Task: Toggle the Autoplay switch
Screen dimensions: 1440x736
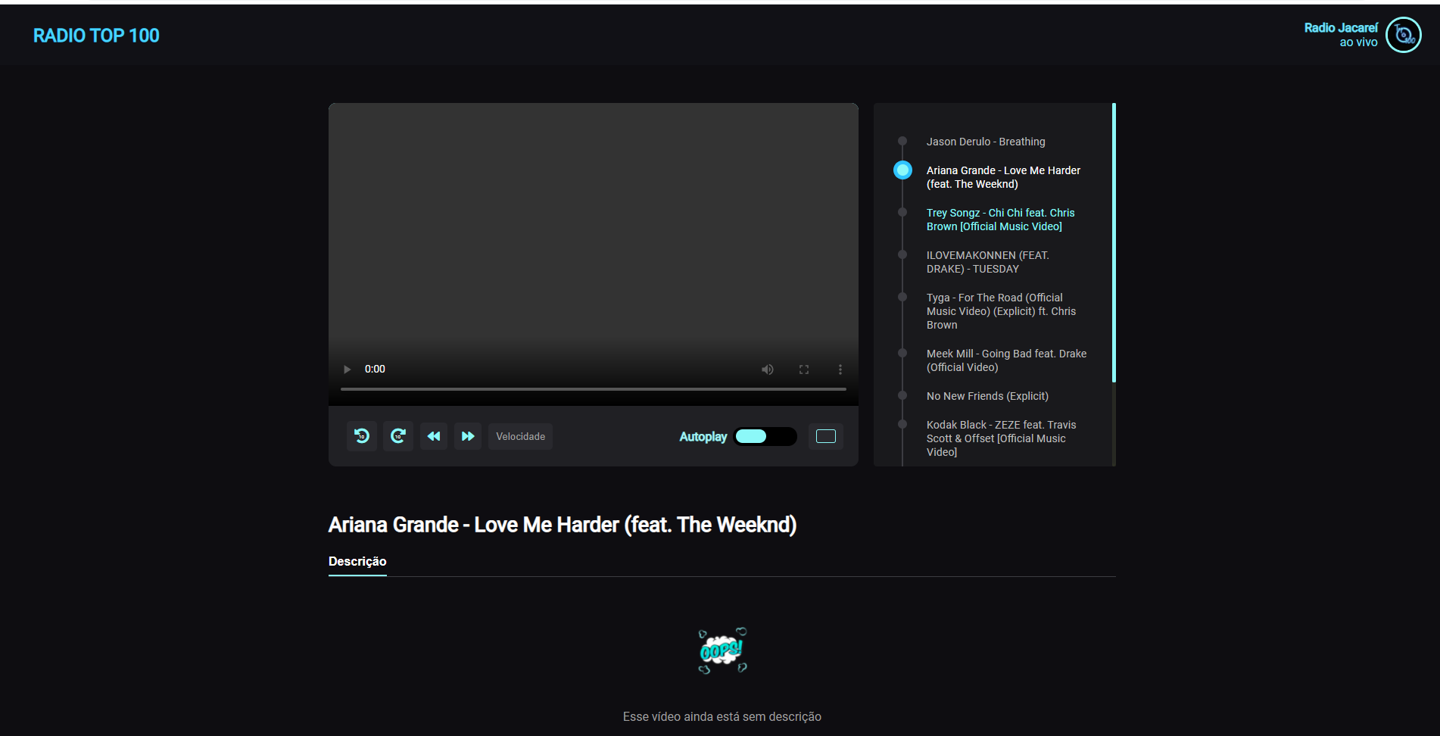Action: click(765, 436)
